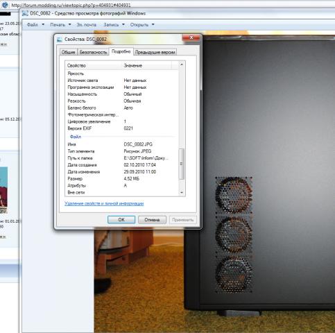Click the Имя value DSC_0082.JPG
335x333 pixels.
point(138,144)
